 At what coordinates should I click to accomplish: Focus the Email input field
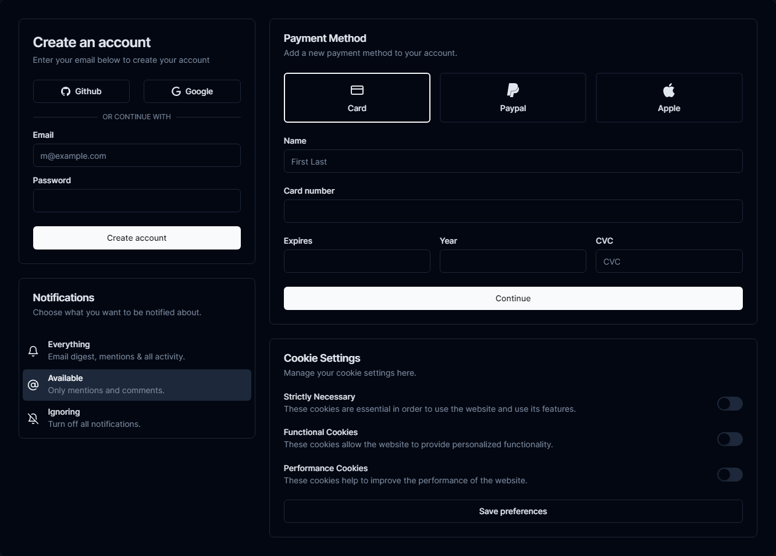coord(137,155)
